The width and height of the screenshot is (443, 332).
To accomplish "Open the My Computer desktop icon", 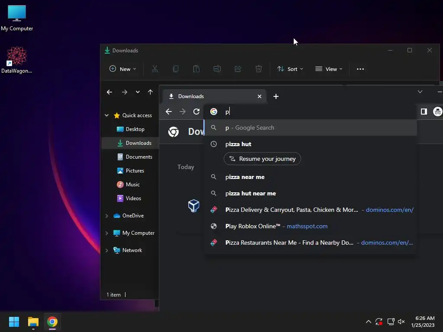I will [17, 18].
